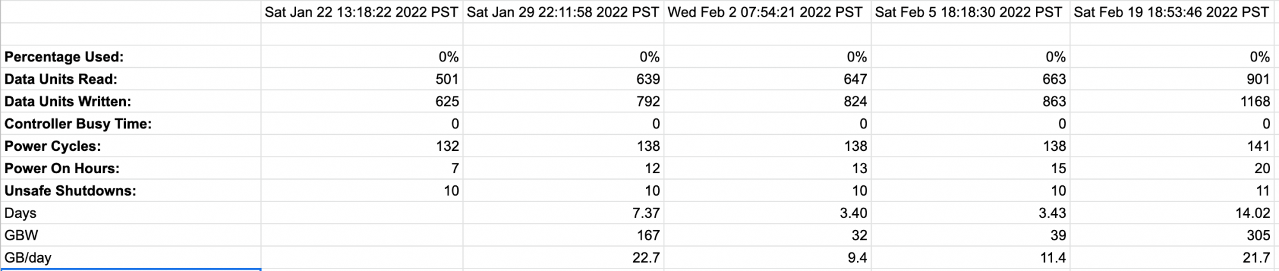
Task: Select the GBW row label cell
Action: coord(130,236)
